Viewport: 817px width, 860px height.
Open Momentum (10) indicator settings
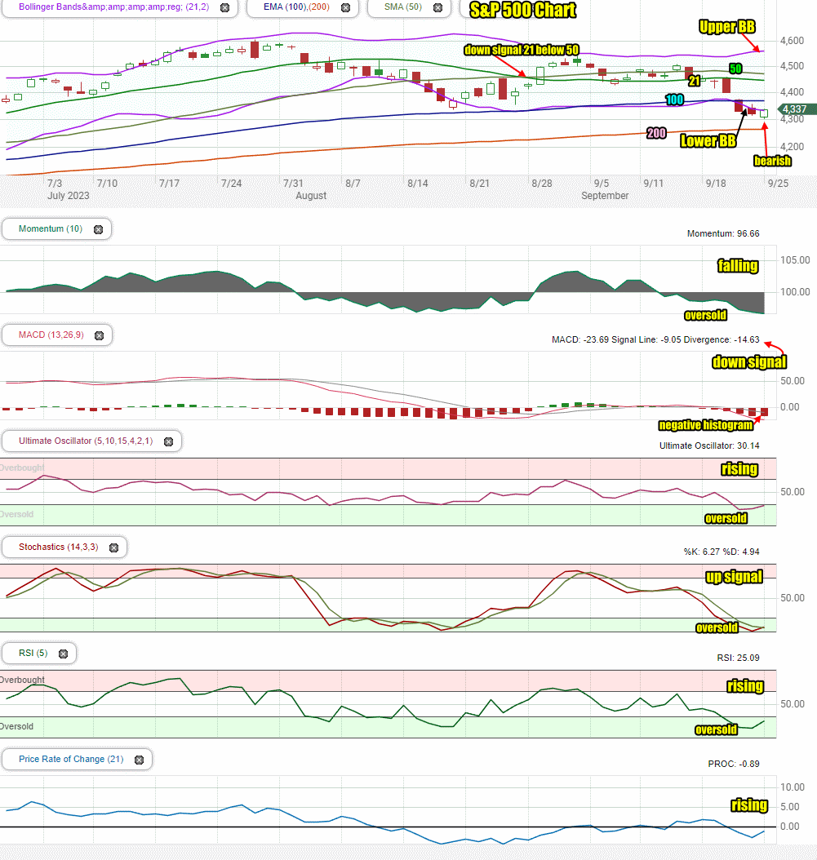(x=51, y=228)
